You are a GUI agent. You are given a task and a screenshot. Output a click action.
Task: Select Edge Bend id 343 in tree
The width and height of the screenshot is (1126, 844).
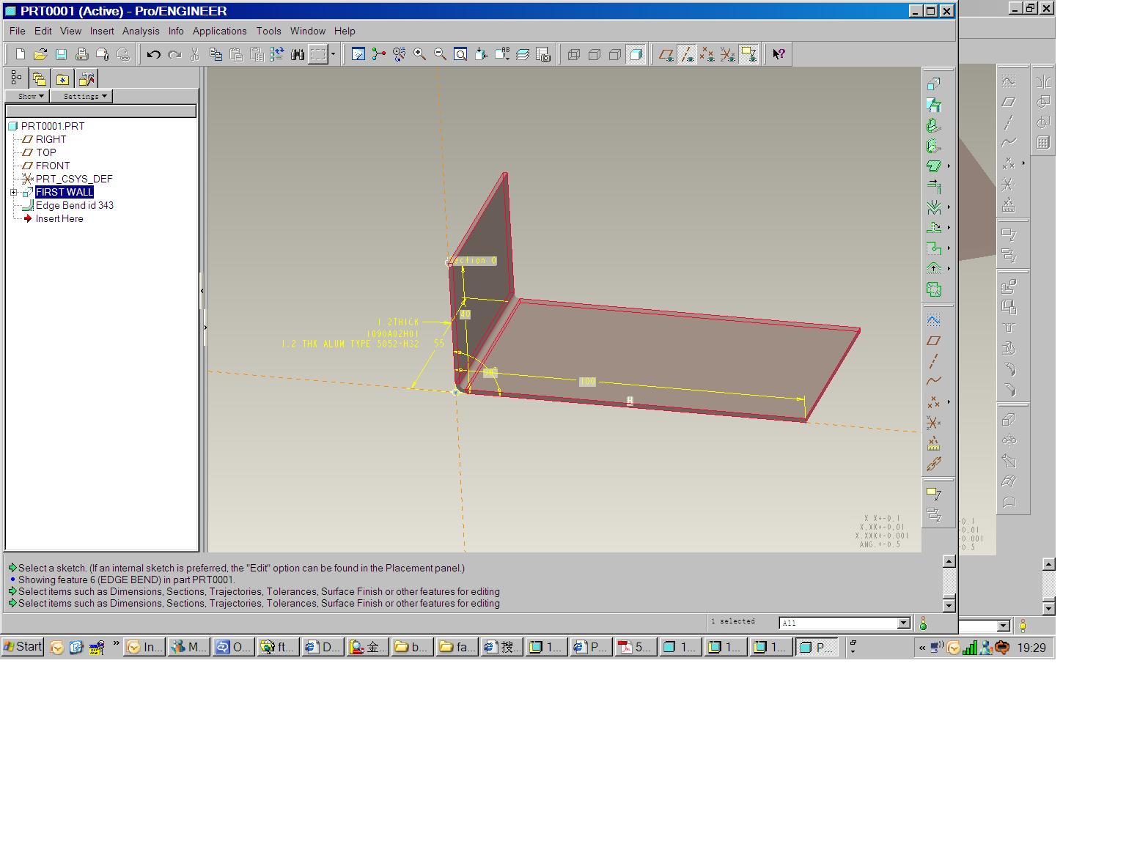click(74, 205)
